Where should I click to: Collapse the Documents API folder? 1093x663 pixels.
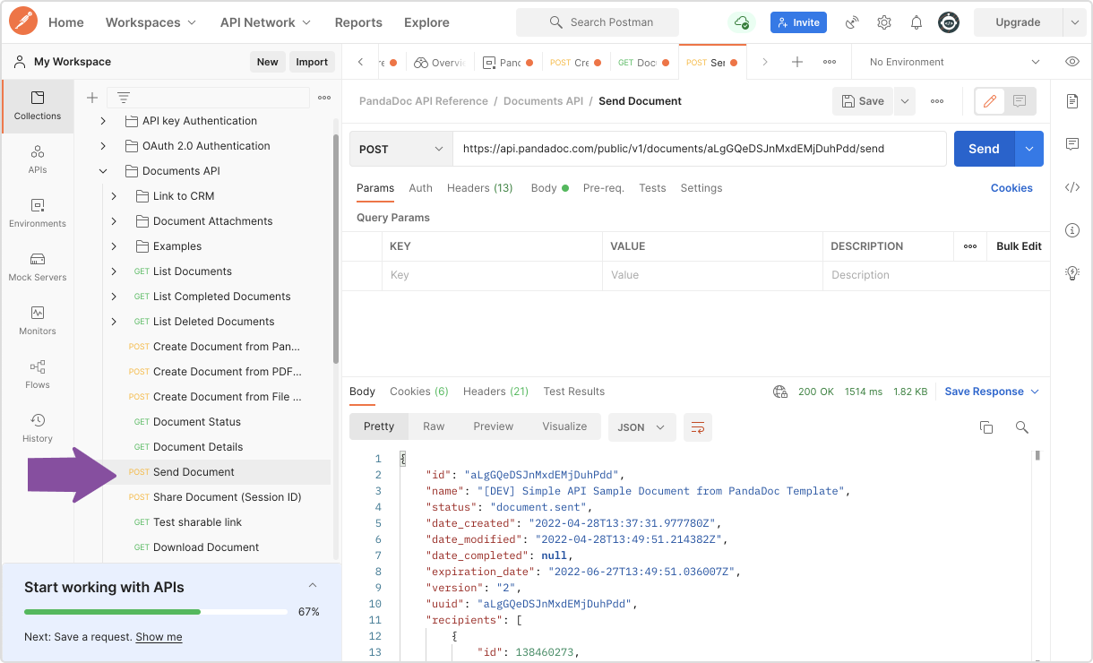(103, 171)
